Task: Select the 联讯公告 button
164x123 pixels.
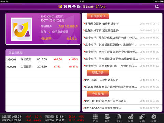Action: [98, 72]
